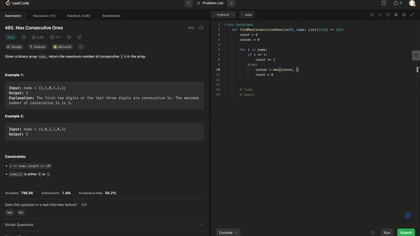Open the Python3 language dropdown
Image resolution: width=420 pixels, height=236 pixels.
224,14
